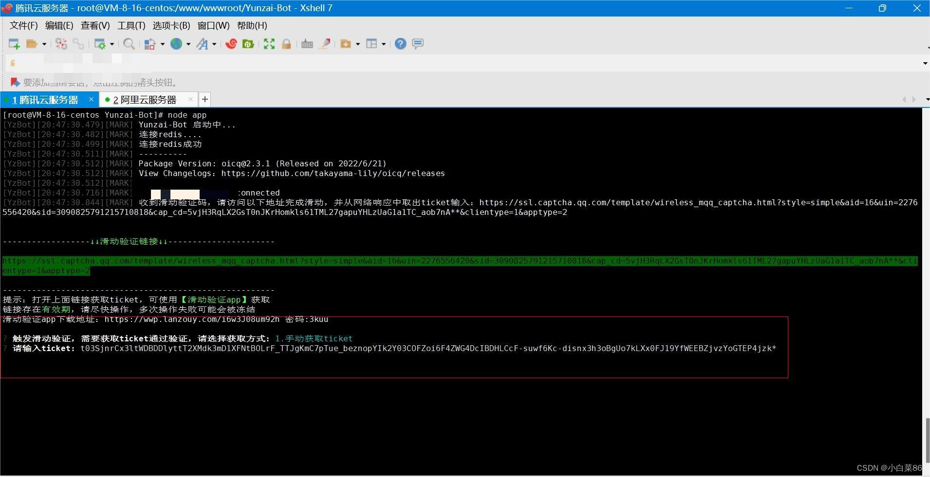The width and height of the screenshot is (930, 477).
Task: Click the 请输入ticket input line
Action: (x=390, y=349)
